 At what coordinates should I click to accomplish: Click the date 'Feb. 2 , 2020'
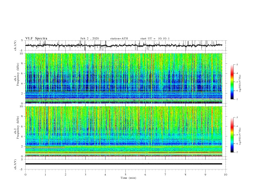click(x=89, y=38)
